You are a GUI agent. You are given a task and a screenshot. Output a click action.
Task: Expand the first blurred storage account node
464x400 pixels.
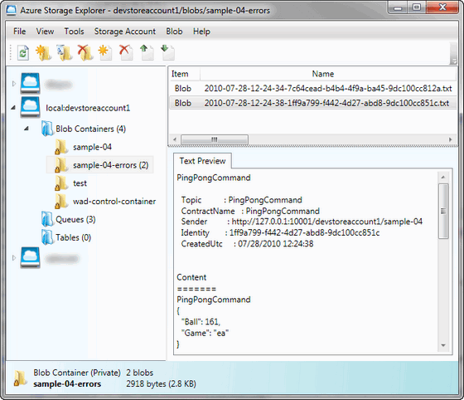click(13, 84)
